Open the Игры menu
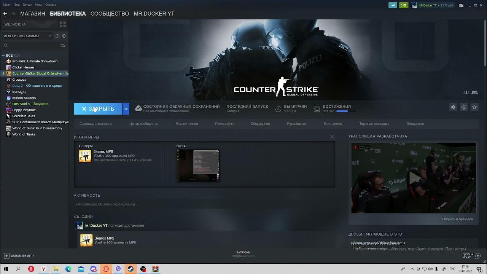Image resolution: width=487 pixels, height=274 pixels. 38,5
